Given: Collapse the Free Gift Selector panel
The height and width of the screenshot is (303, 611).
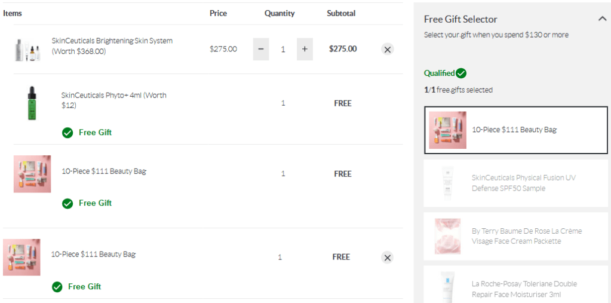Looking at the screenshot, I should coord(602,19).
